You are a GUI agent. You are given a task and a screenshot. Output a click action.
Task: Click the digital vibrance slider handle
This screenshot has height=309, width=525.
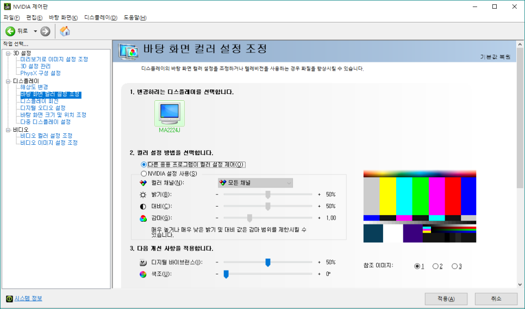point(268,262)
